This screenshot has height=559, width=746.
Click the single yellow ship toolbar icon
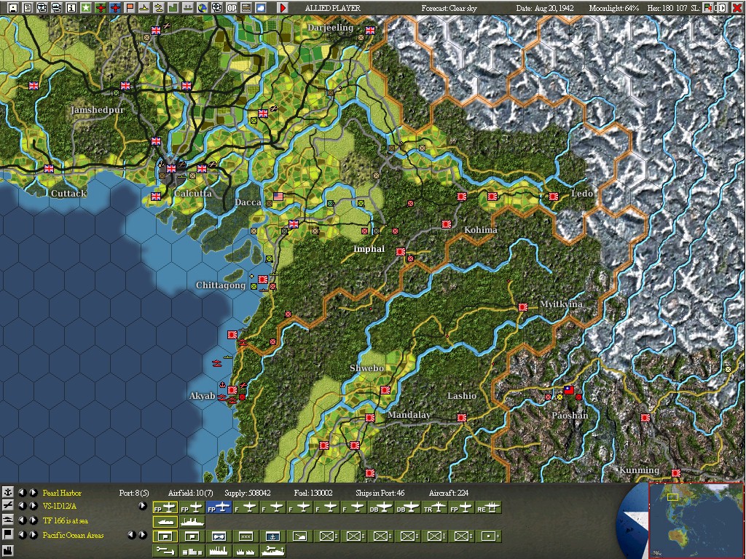(144, 7)
